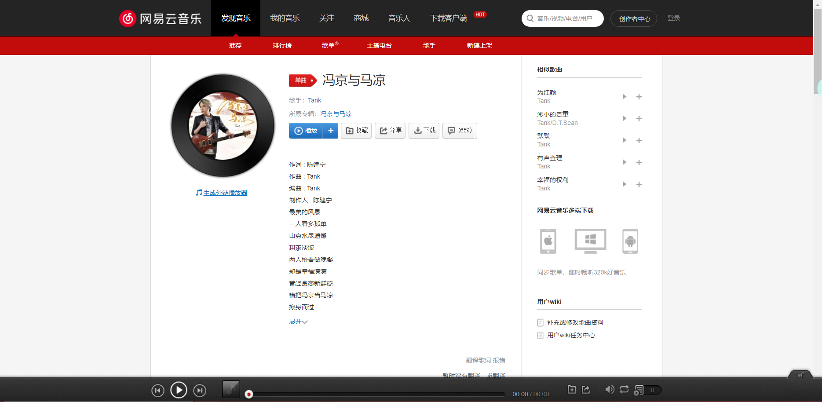Open the 歌单 dropdown in red navbar
Image resolution: width=822 pixels, height=402 pixels.
pos(329,45)
